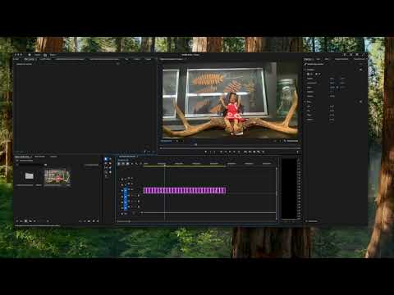
Task: Step back one frame in Program Monitor
Action: pyautogui.click(x=226, y=152)
